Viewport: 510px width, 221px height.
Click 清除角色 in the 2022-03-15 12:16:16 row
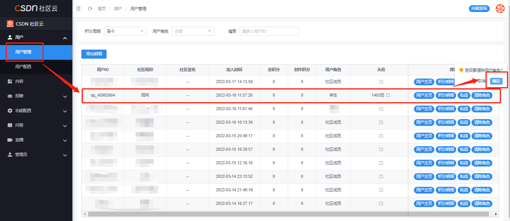(482, 163)
